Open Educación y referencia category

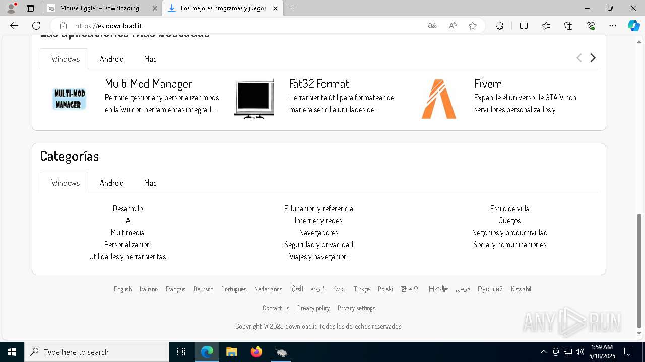318,208
